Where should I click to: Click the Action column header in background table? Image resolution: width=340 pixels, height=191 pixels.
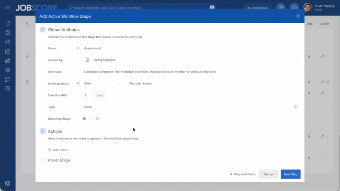(325, 24)
